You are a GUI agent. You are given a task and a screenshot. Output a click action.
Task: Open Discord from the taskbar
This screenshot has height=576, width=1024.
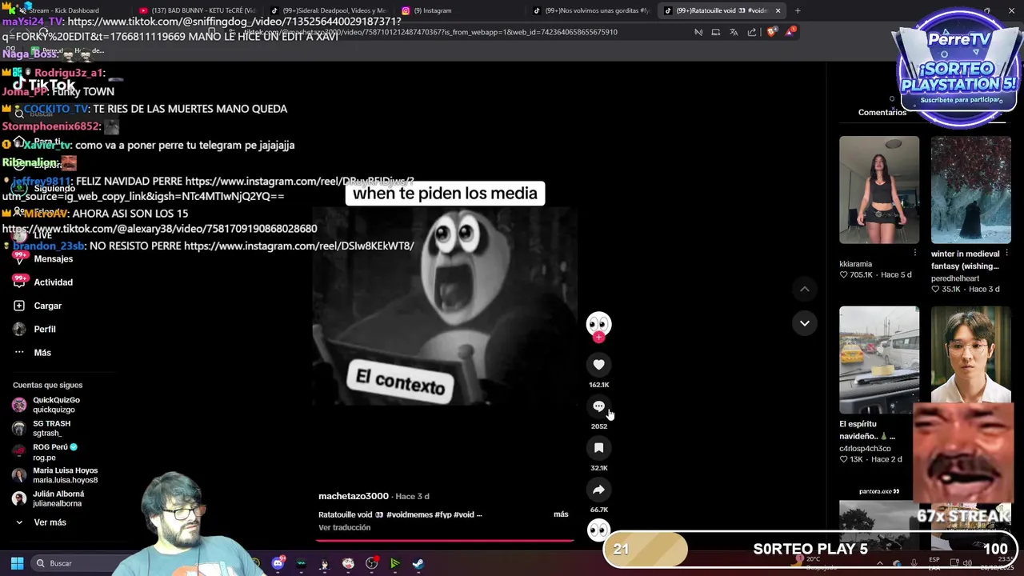[x=278, y=563]
